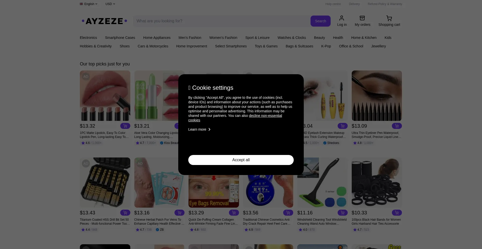The width and height of the screenshot is (482, 249).
Task: Click the purple Search button
Action: (321, 21)
